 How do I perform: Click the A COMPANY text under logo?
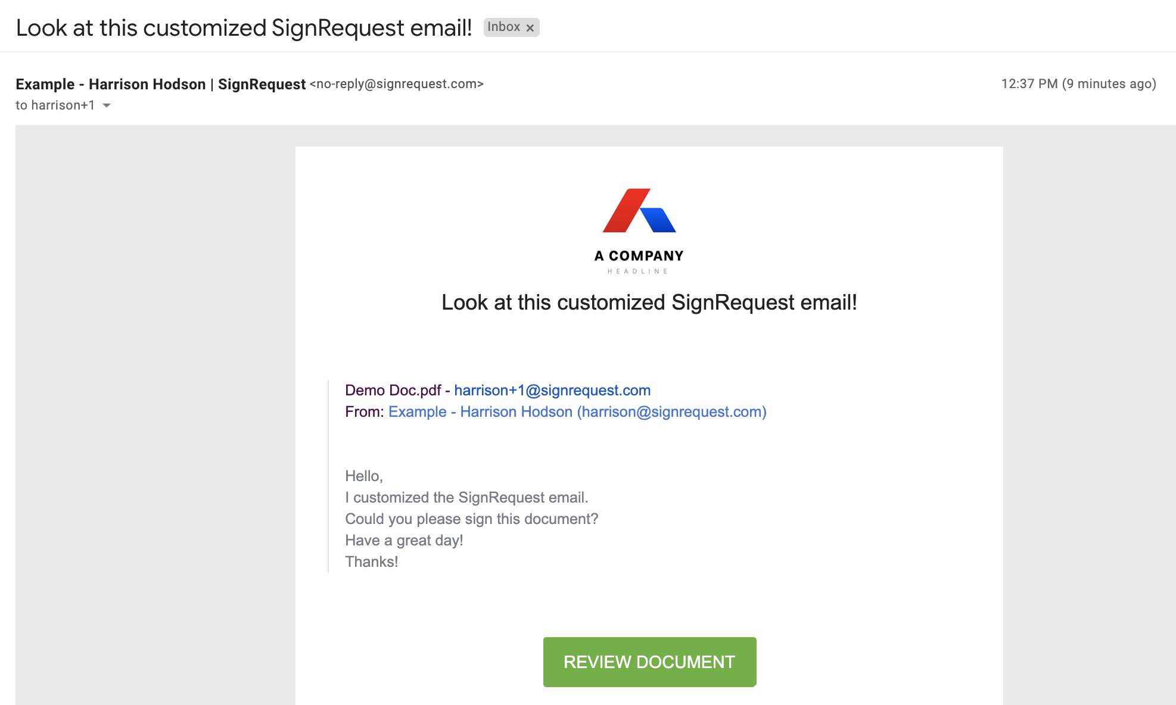tap(639, 256)
